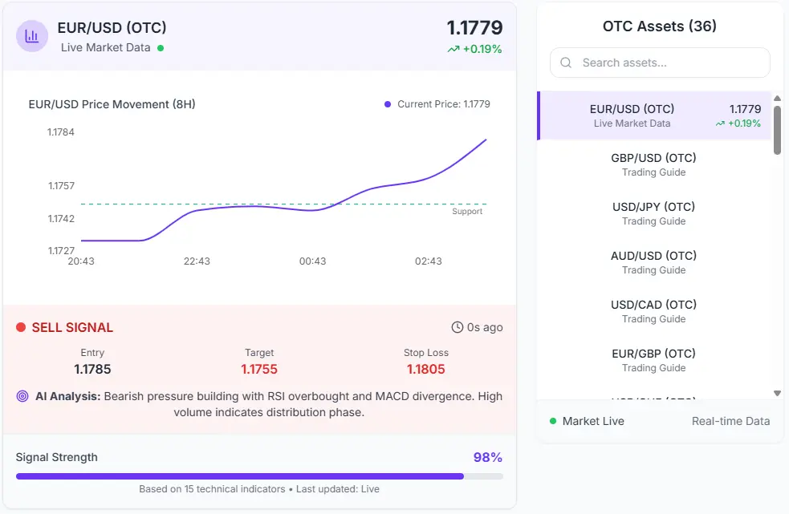Click the Signal Strength progress bar
The width and height of the screenshot is (789, 514).
click(x=258, y=476)
